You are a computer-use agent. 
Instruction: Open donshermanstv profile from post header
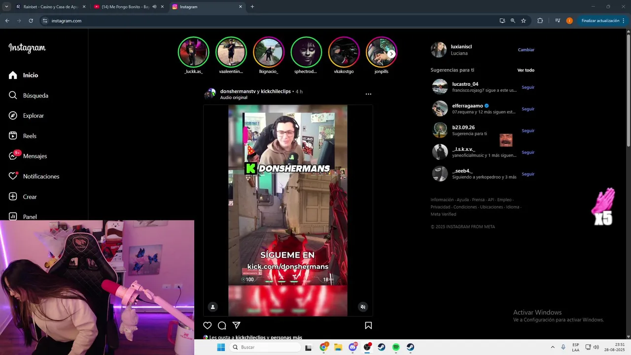click(238, 91)
